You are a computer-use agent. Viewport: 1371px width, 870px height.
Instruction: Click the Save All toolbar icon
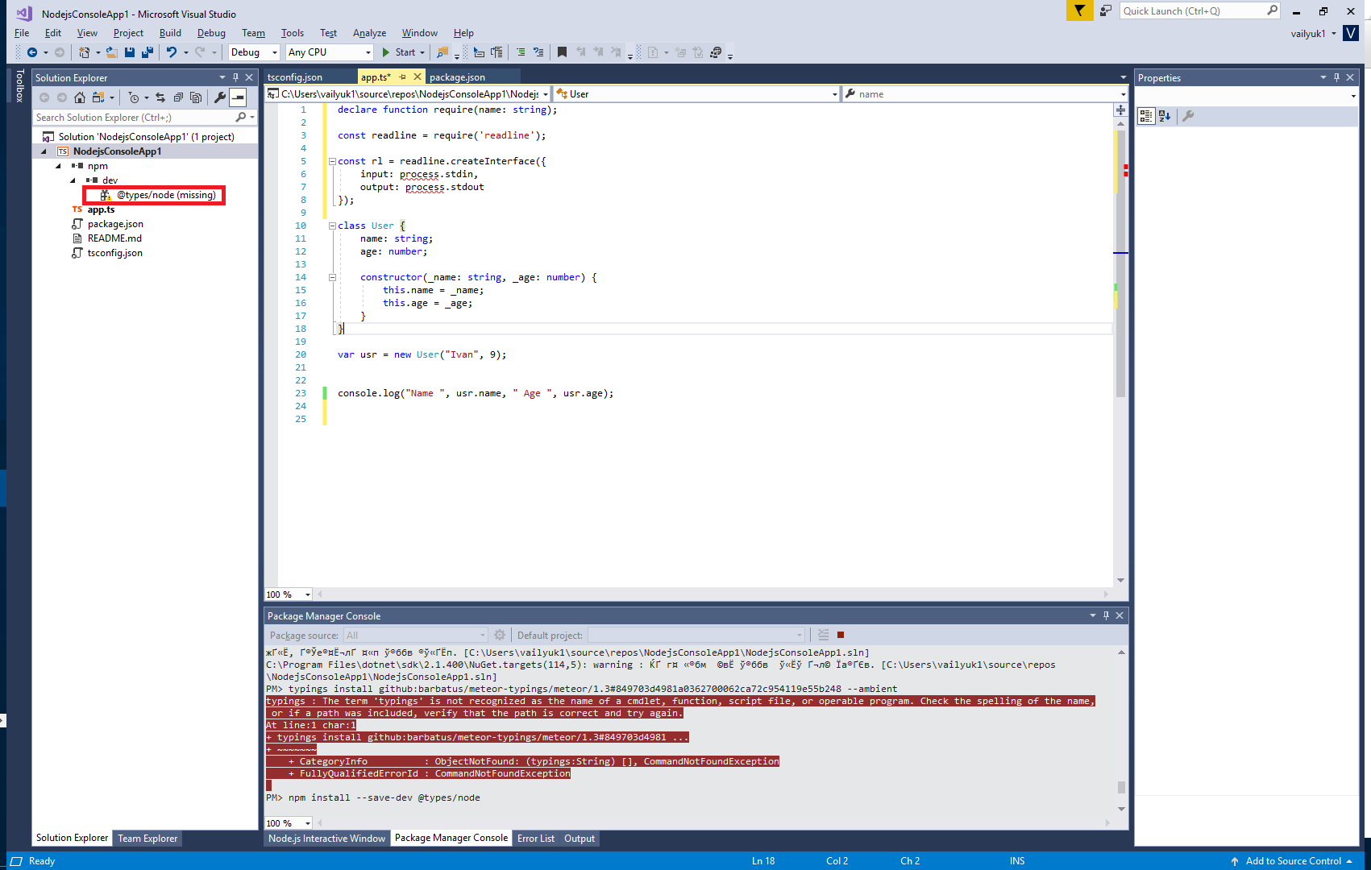(147, 52)
